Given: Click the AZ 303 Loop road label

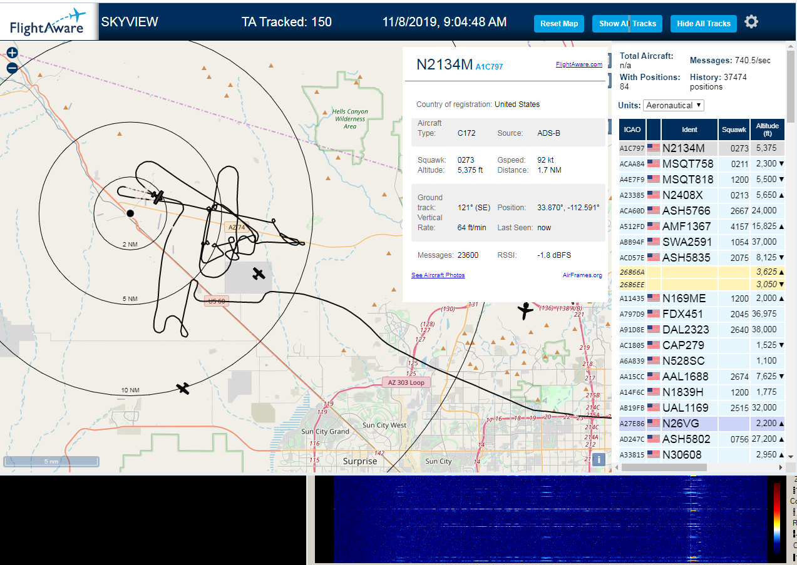Looking at the screenshot, I should (406, 382).
